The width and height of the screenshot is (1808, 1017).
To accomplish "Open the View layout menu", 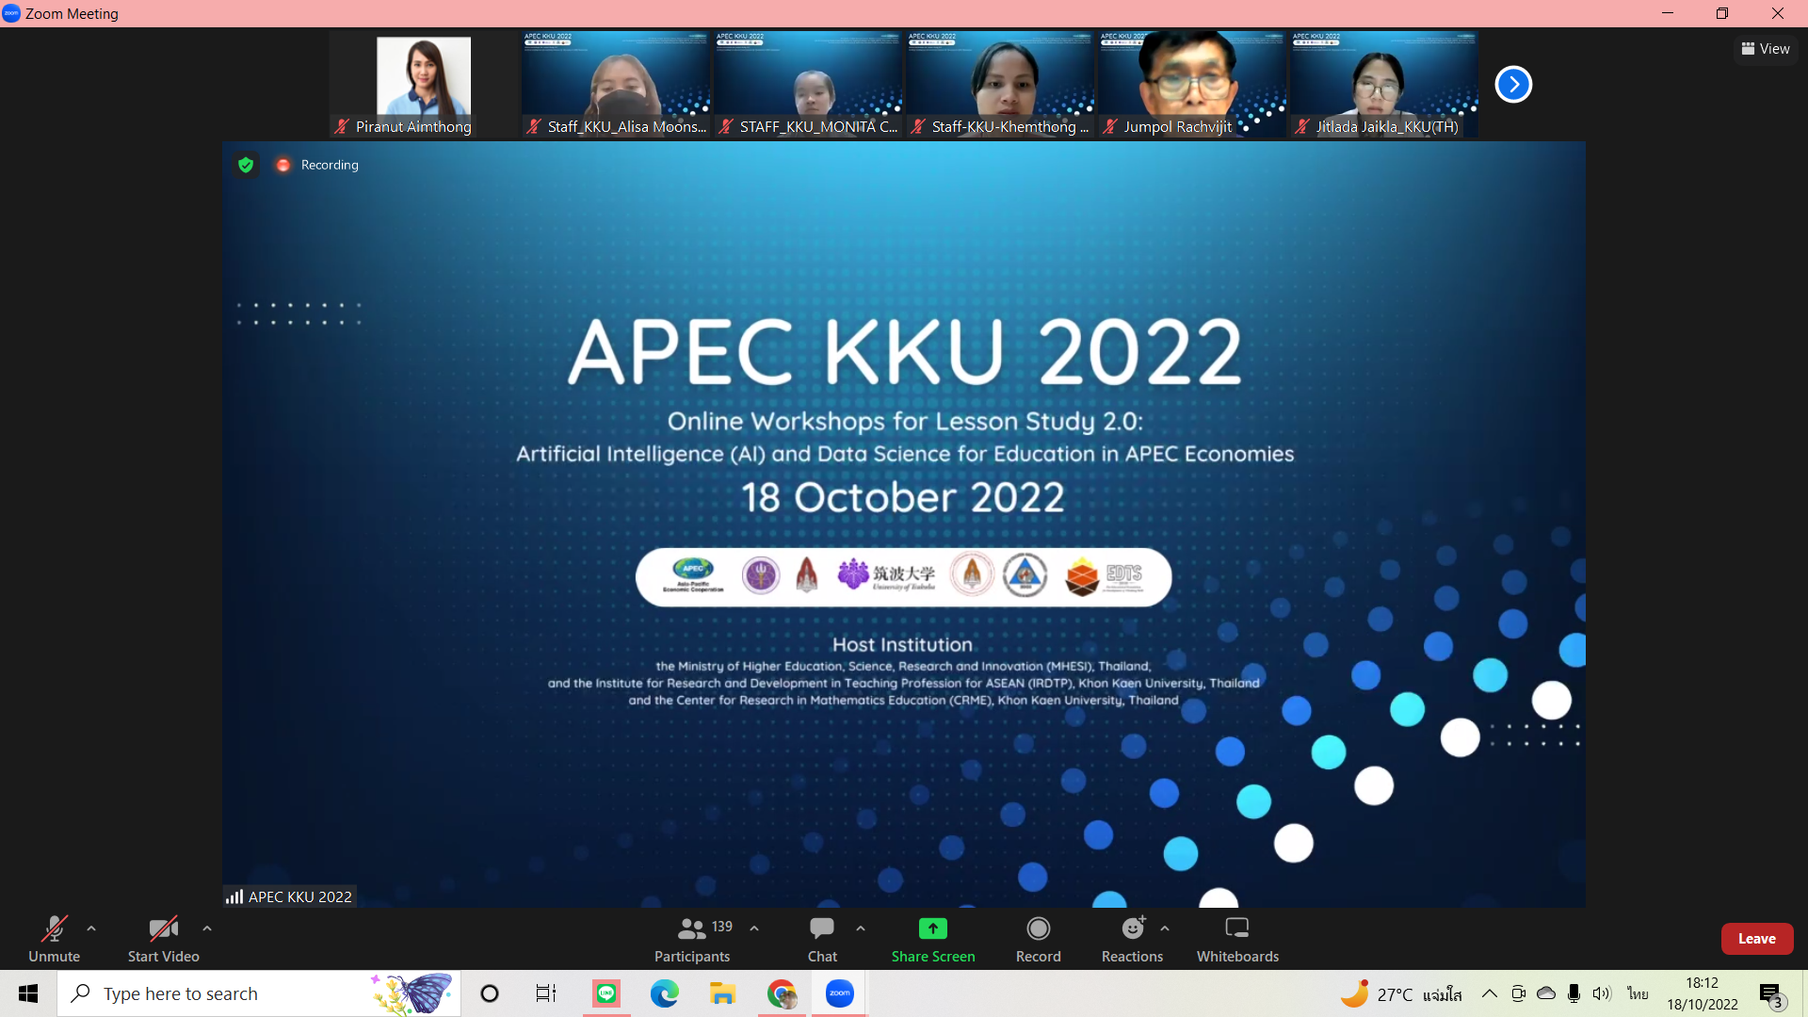I will click(x=1766, y=49).
